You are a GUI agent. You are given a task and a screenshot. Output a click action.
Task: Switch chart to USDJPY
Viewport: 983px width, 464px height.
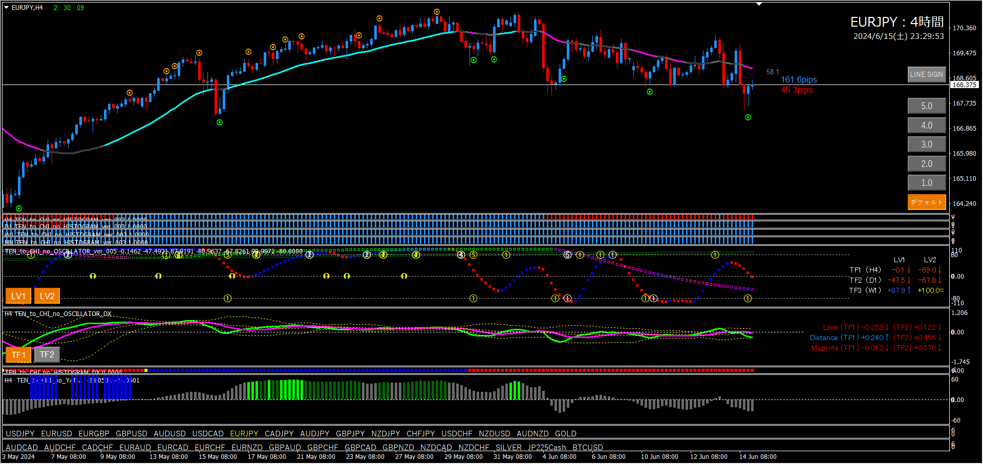(x=20, y=434)
